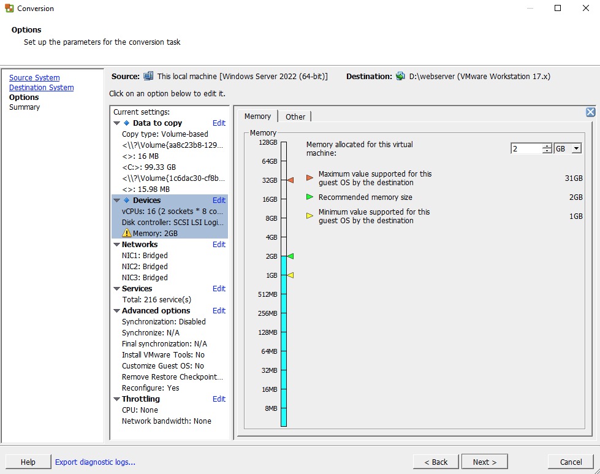Collapse the Networks section

click(117, 245)
